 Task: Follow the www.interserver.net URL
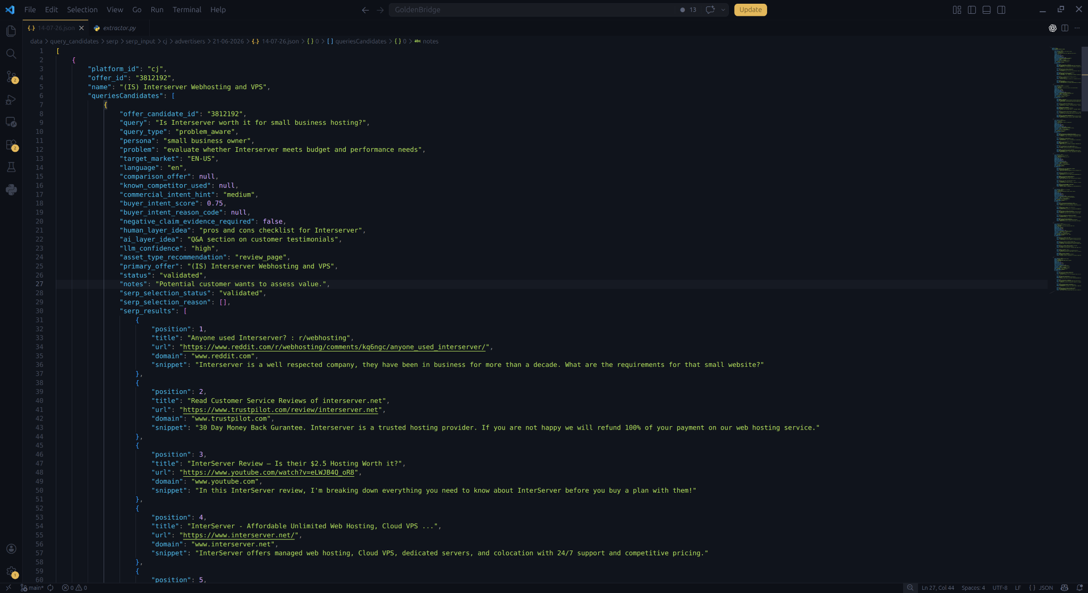coord(239,535)
